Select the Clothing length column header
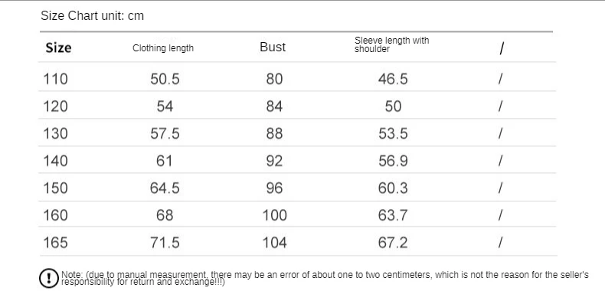605x304 pixels. [163, 48]
